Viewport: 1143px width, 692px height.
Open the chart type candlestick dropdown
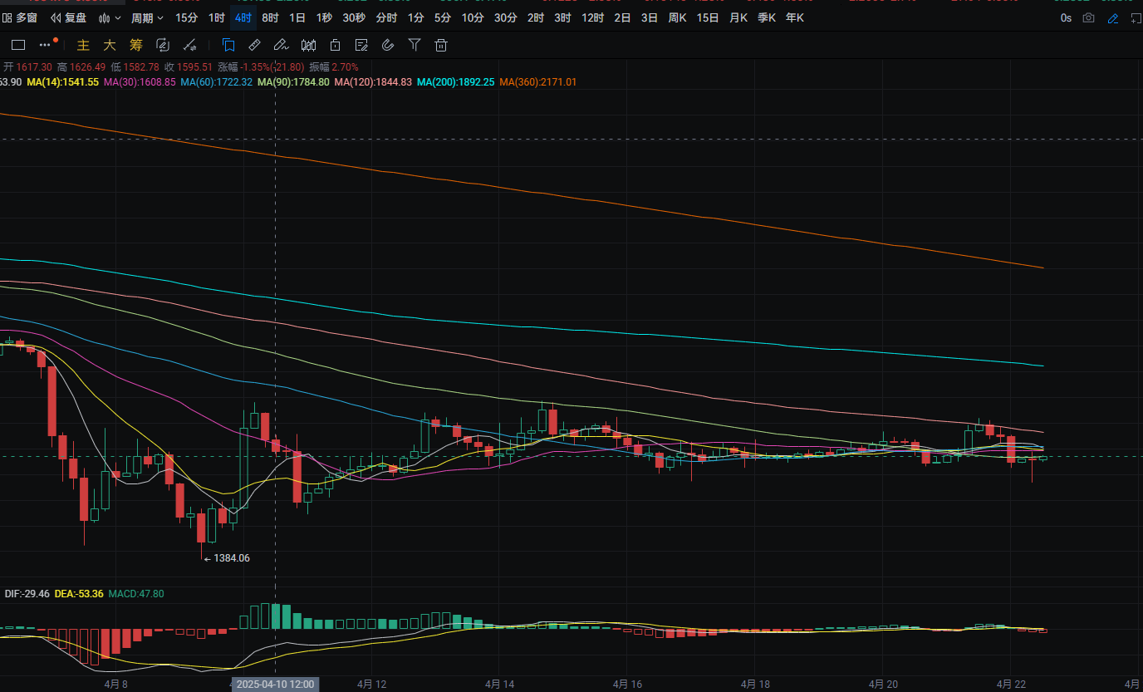pos(109,17)
